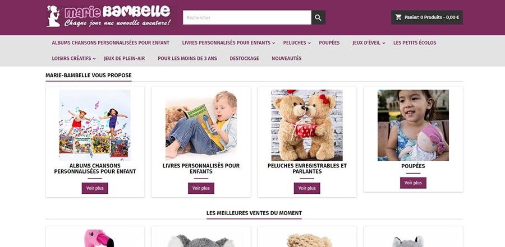
Task: Select Nouveautés in the navigation bar
Action: pyautogui.click(x=286, y=59)
